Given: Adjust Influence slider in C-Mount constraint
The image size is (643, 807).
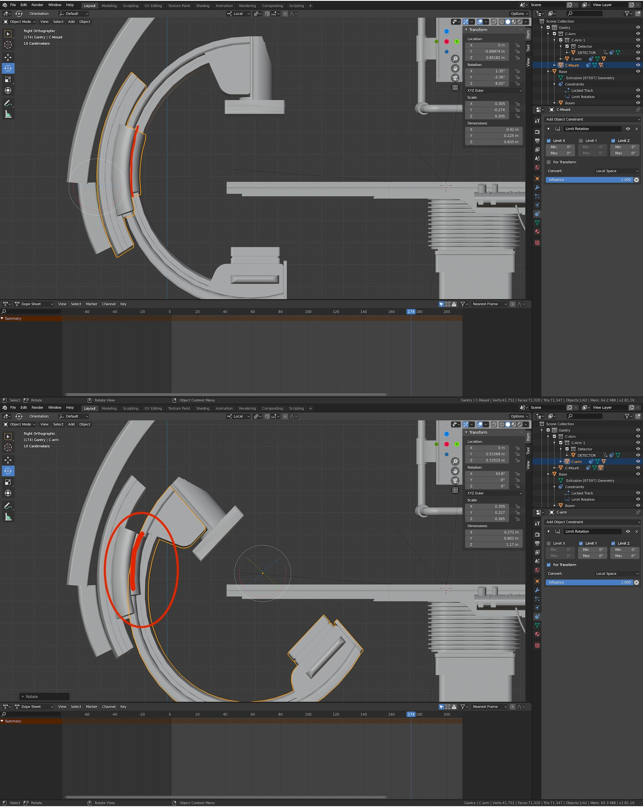Looking at the screenshot, I should (x=589, y=180).
